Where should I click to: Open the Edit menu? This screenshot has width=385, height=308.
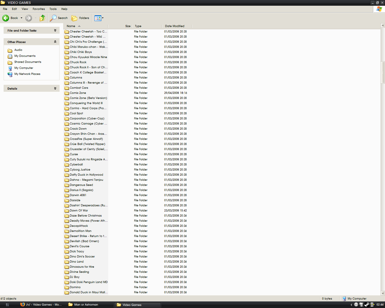tap(14, 9)
